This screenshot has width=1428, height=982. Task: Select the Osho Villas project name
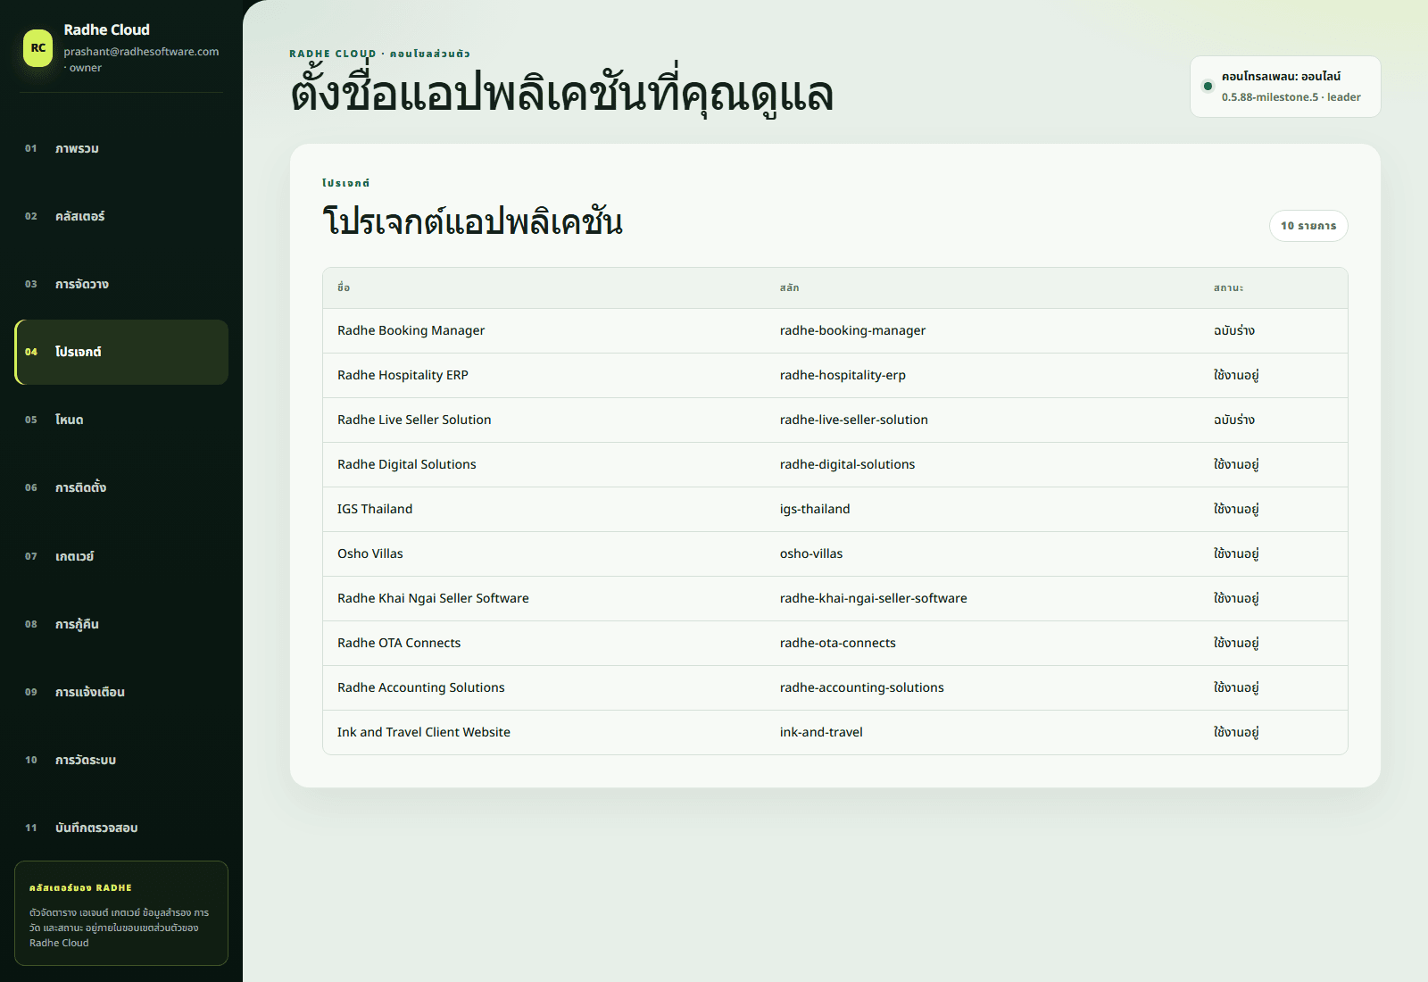tap(370, 553)
